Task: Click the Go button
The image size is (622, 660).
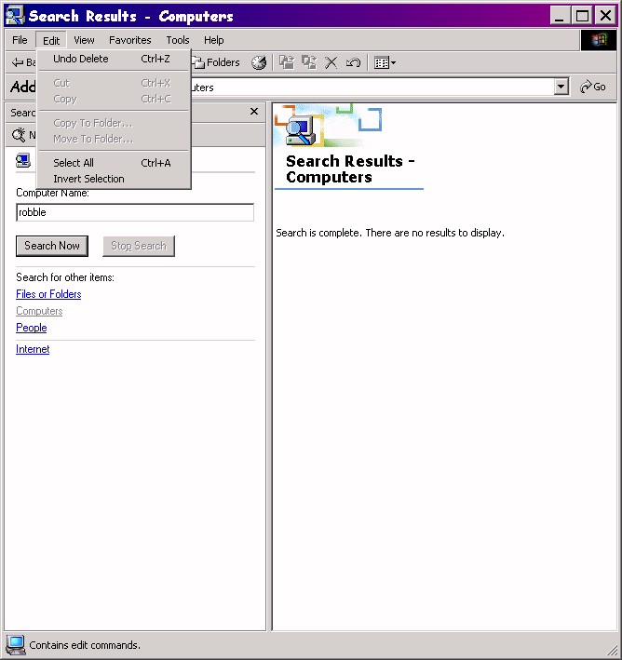Action: click(x=593, y=87)
